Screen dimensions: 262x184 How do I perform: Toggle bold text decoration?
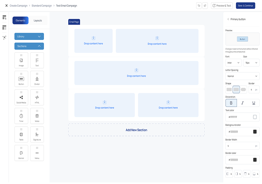tap(231, 103)
